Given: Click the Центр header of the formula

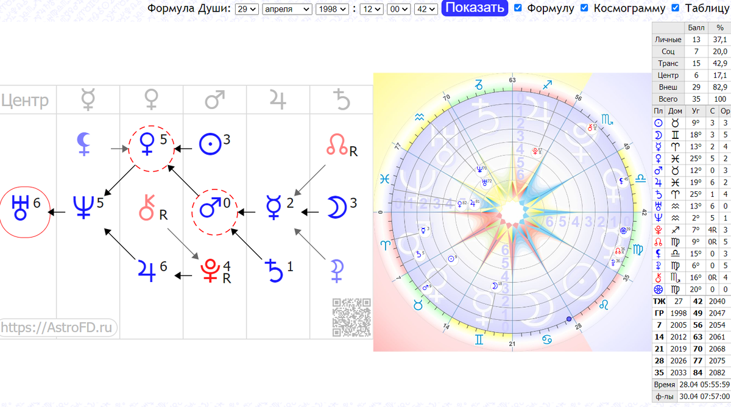Looking at the screenshot, I should [x=24, y=100].
